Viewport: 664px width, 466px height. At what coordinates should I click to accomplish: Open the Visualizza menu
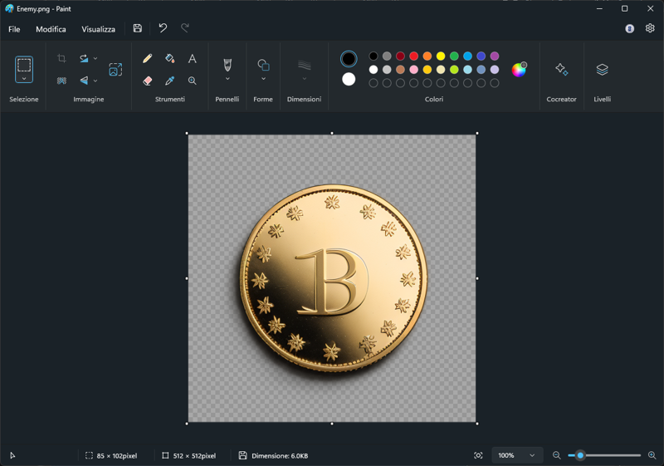pyautogui.click(x=98, y=29)
